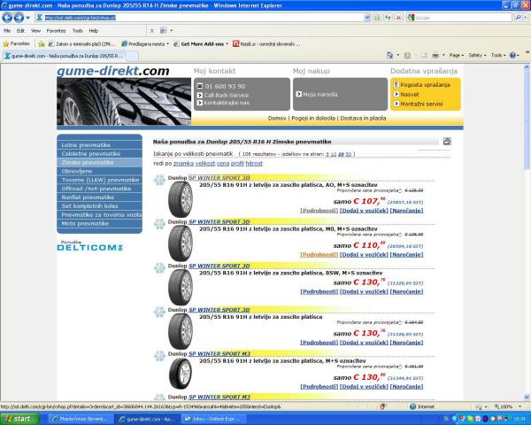The width and height of the screenshot is (531, 425).
Task: Click the Stop loading red X icon
Action: pyautogui.click(x=399, y=18)
